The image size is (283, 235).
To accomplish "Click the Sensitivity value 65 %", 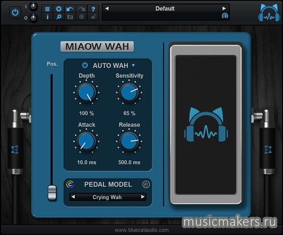I will 130,113.
